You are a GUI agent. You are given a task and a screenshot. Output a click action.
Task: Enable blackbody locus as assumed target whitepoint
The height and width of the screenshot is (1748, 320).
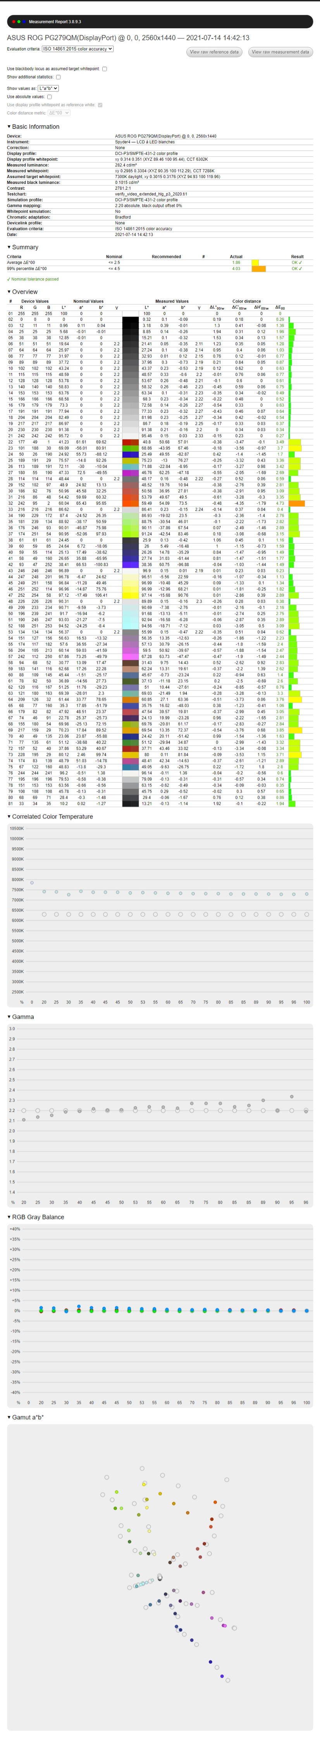104,69
